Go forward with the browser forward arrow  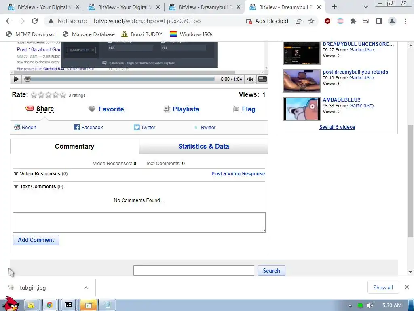tap(22, 21)
